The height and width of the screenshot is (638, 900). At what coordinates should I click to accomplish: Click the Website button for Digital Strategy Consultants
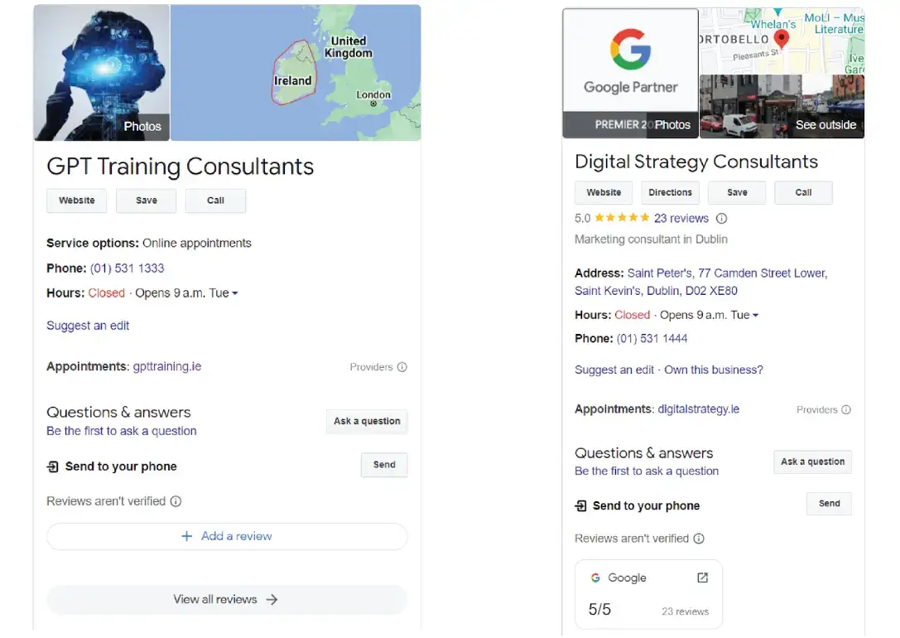coord(603,192)
